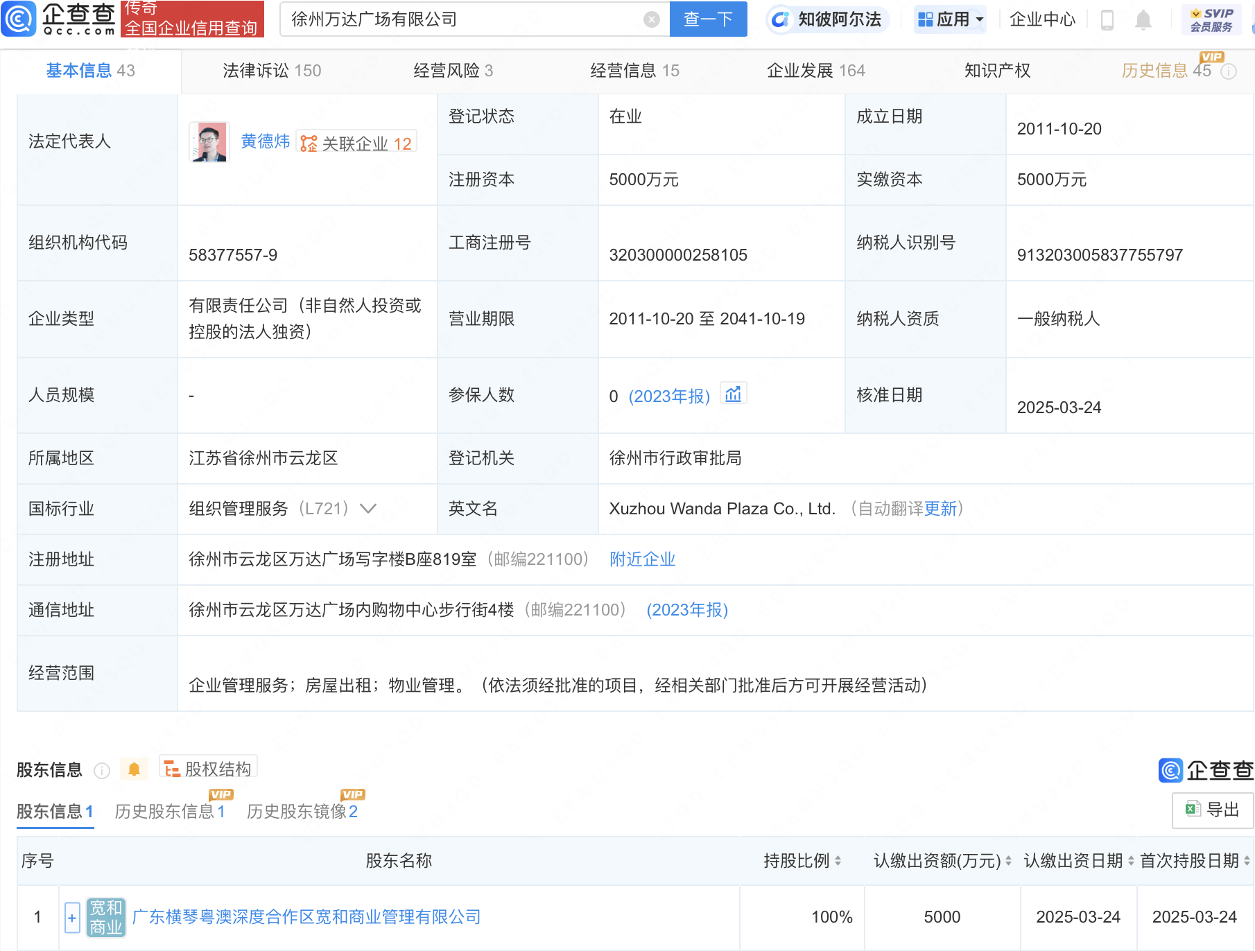
Task: Switch to the 法律诉讼 tab
Action: [x=271, y=71]
